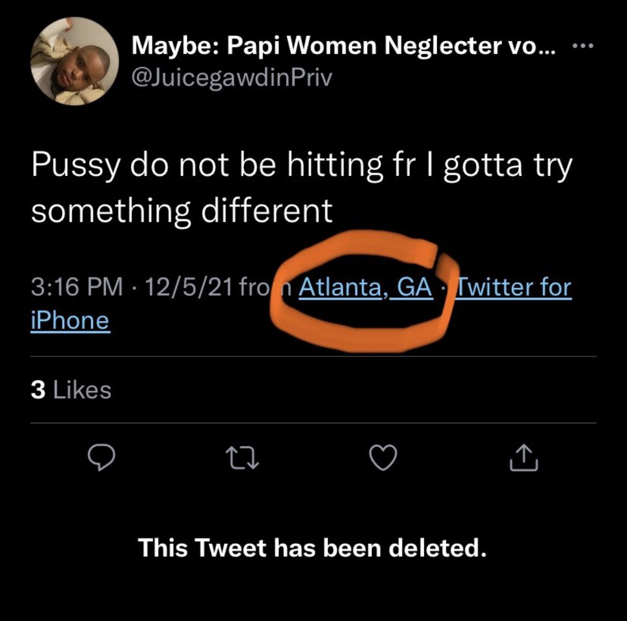The height and width of the screenshot is (621, 627).
Task: Click the 'Twitter for' source text
Action: [x=513, y=288]
